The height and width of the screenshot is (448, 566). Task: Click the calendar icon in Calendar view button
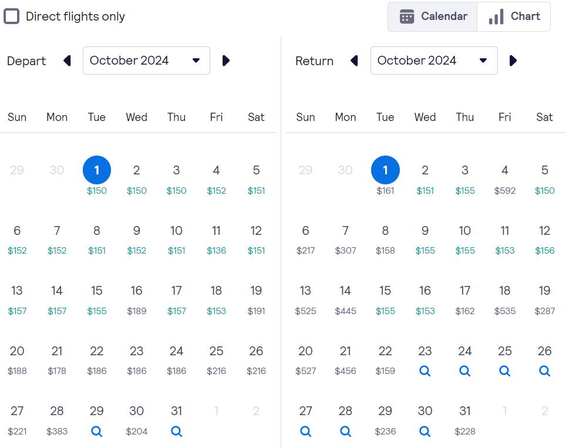click(407, 16)
